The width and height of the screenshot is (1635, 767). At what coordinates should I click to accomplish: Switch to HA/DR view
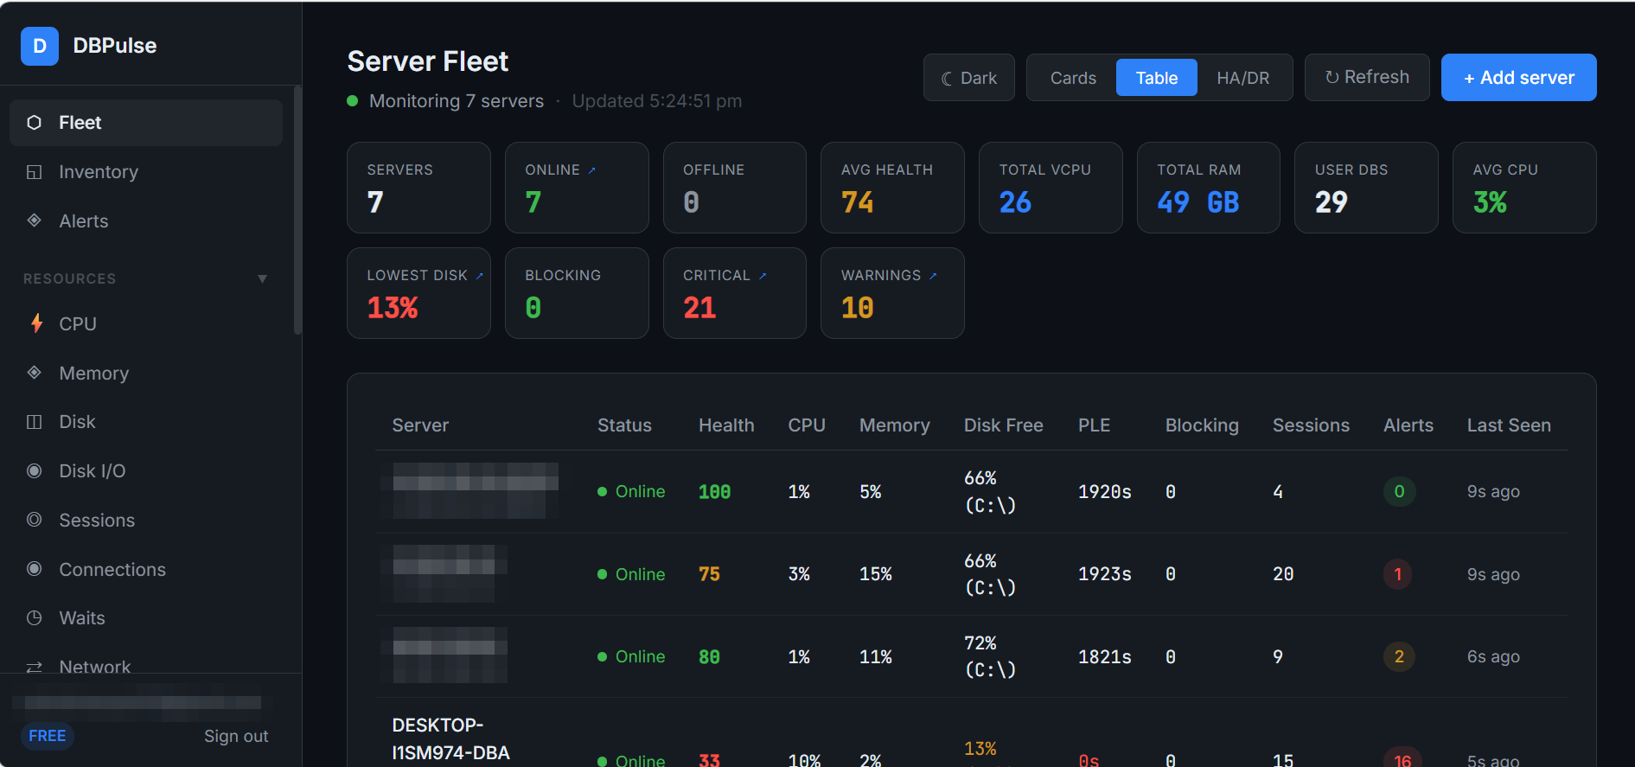pos(1243,78)
